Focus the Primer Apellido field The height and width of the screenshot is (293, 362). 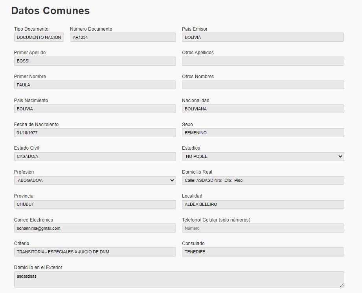[x=95, y=61]
